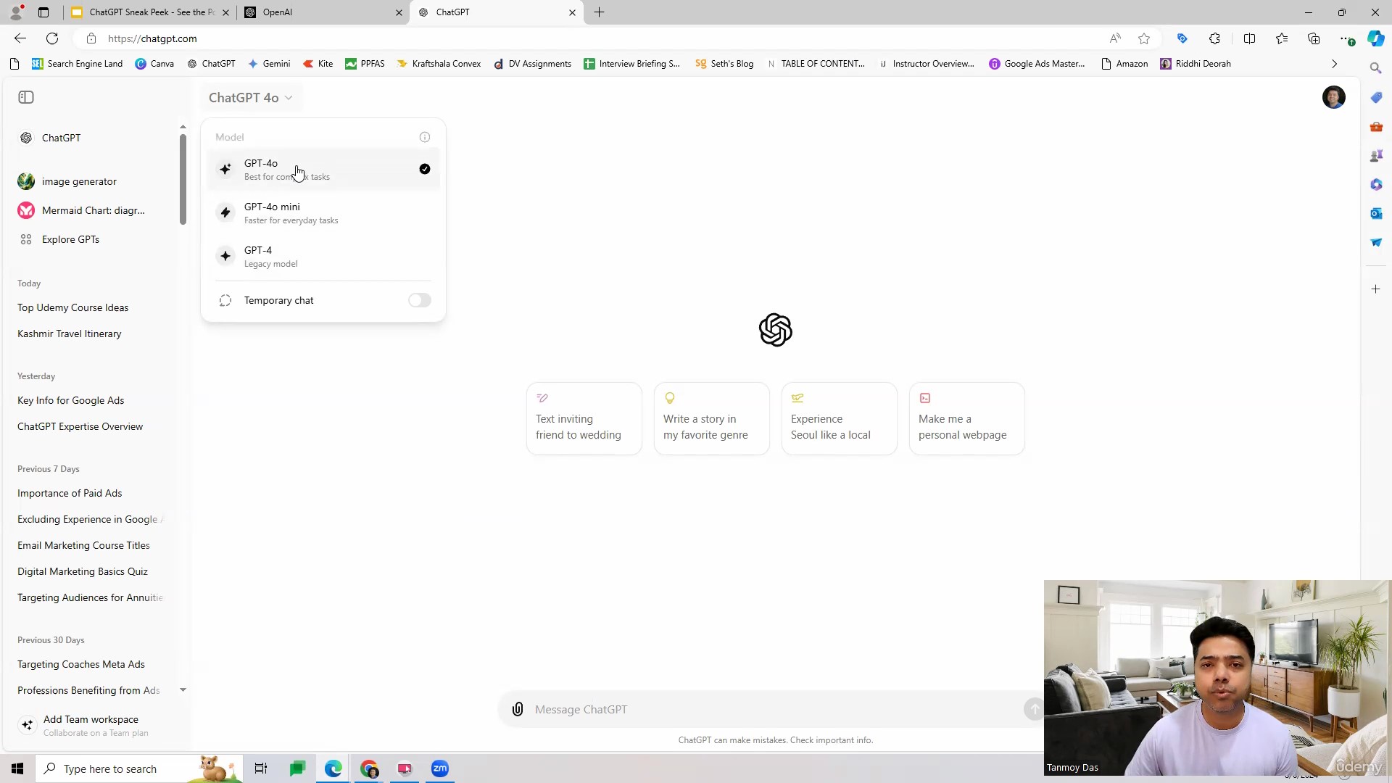The height and width of the screenshot is (783, 1392).
Task: Click the sidebar vertical scrollbar
Action: click(x=183, y=179)
